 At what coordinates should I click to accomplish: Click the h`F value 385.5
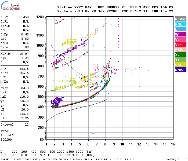(24, 69)
